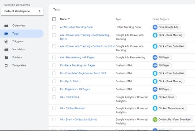Click green form icon of Contact Us trigger

click(155, 120)
